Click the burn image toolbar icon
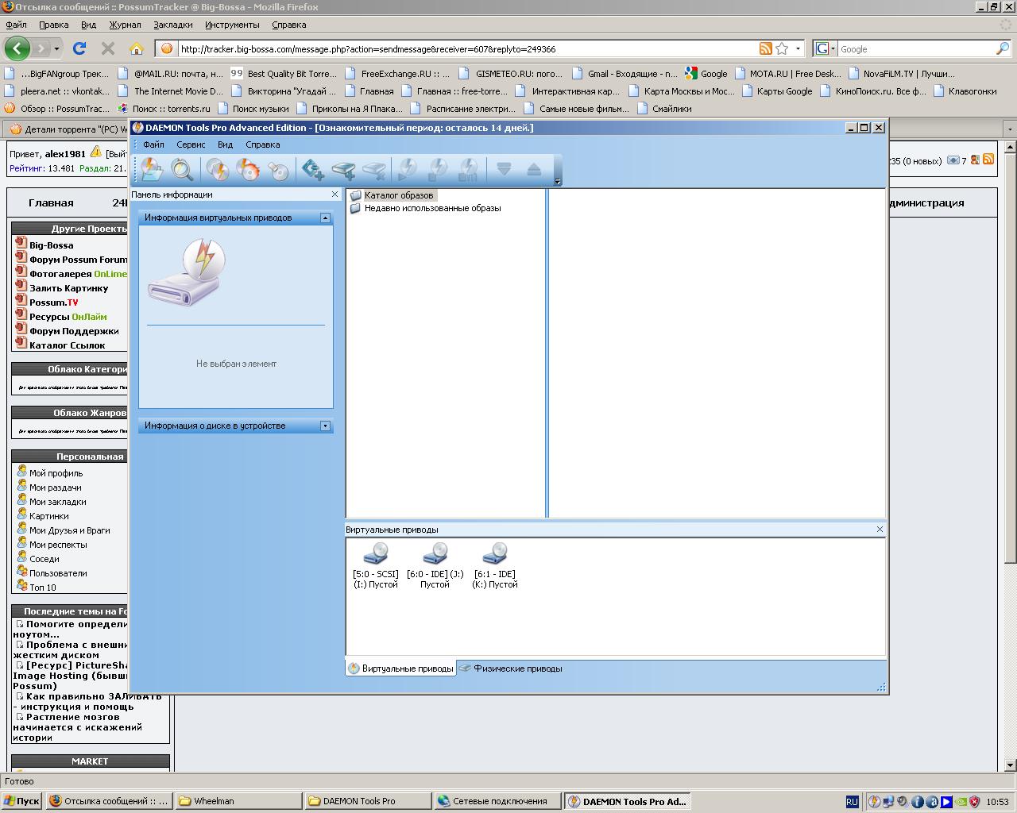This screenshot has width=1017, height=813. 248,169
